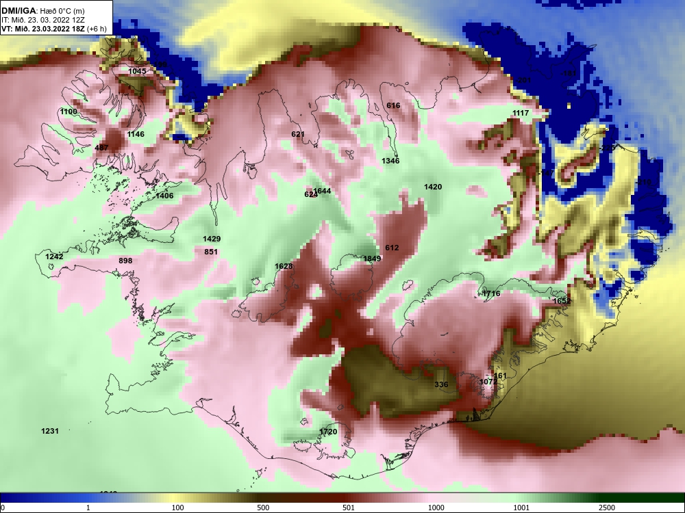685x513 pixels.
Task: Click the color scale label '500'
Action: pos(263,508)
